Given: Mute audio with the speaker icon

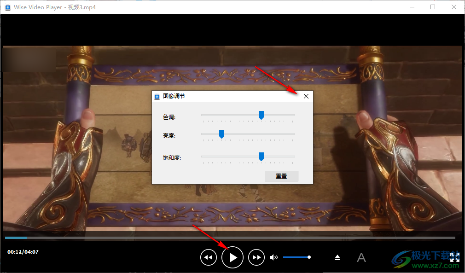Looking at the screenshot, I should (x=273, y=257).
